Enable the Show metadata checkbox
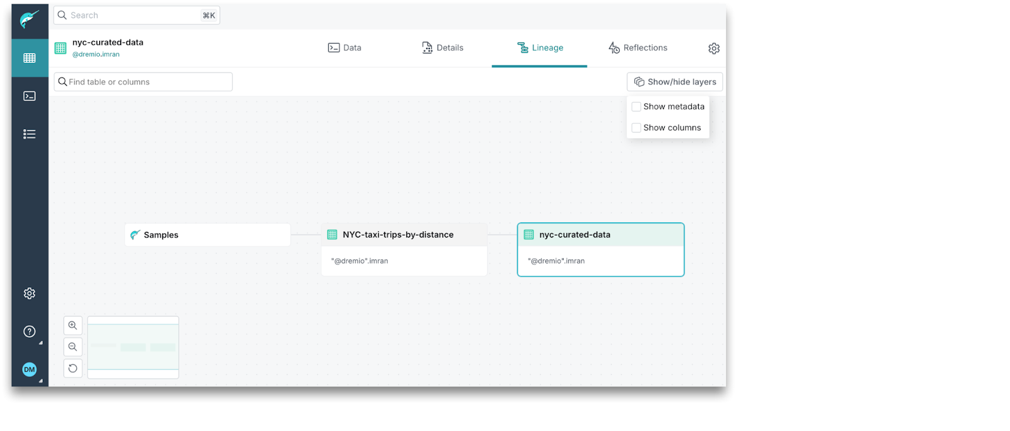This screenshot has width=1010, height=431. point(636,106)
